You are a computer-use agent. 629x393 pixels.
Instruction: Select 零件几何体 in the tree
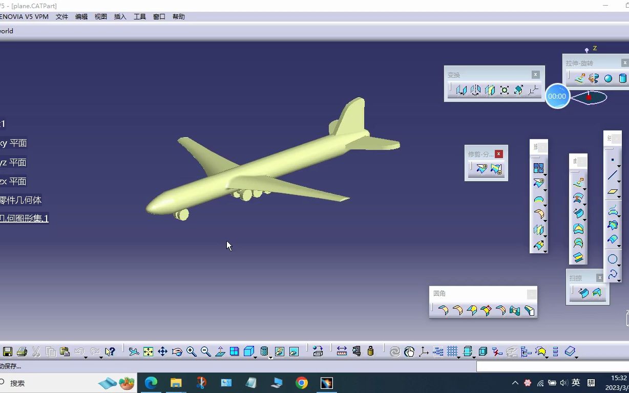pyautogui.click(x=21, y=200)
